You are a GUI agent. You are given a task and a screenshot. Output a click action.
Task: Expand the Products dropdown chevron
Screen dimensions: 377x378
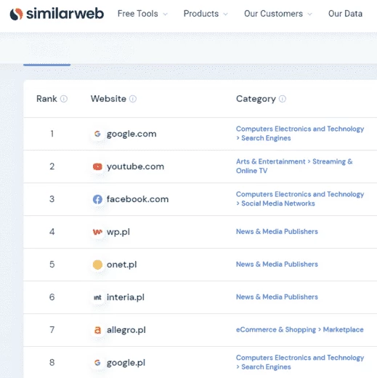[x=225, y=14]
